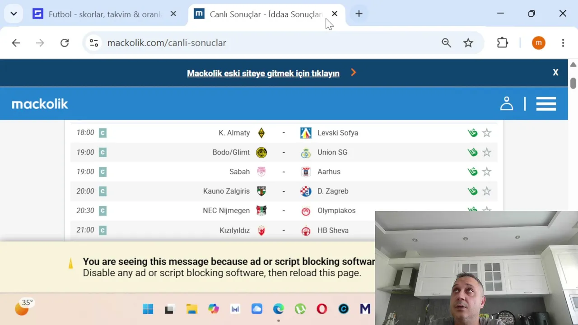578x325 pixels.
Task: Open the Chrome three-dot menu
Action: (x=563, y=43)
